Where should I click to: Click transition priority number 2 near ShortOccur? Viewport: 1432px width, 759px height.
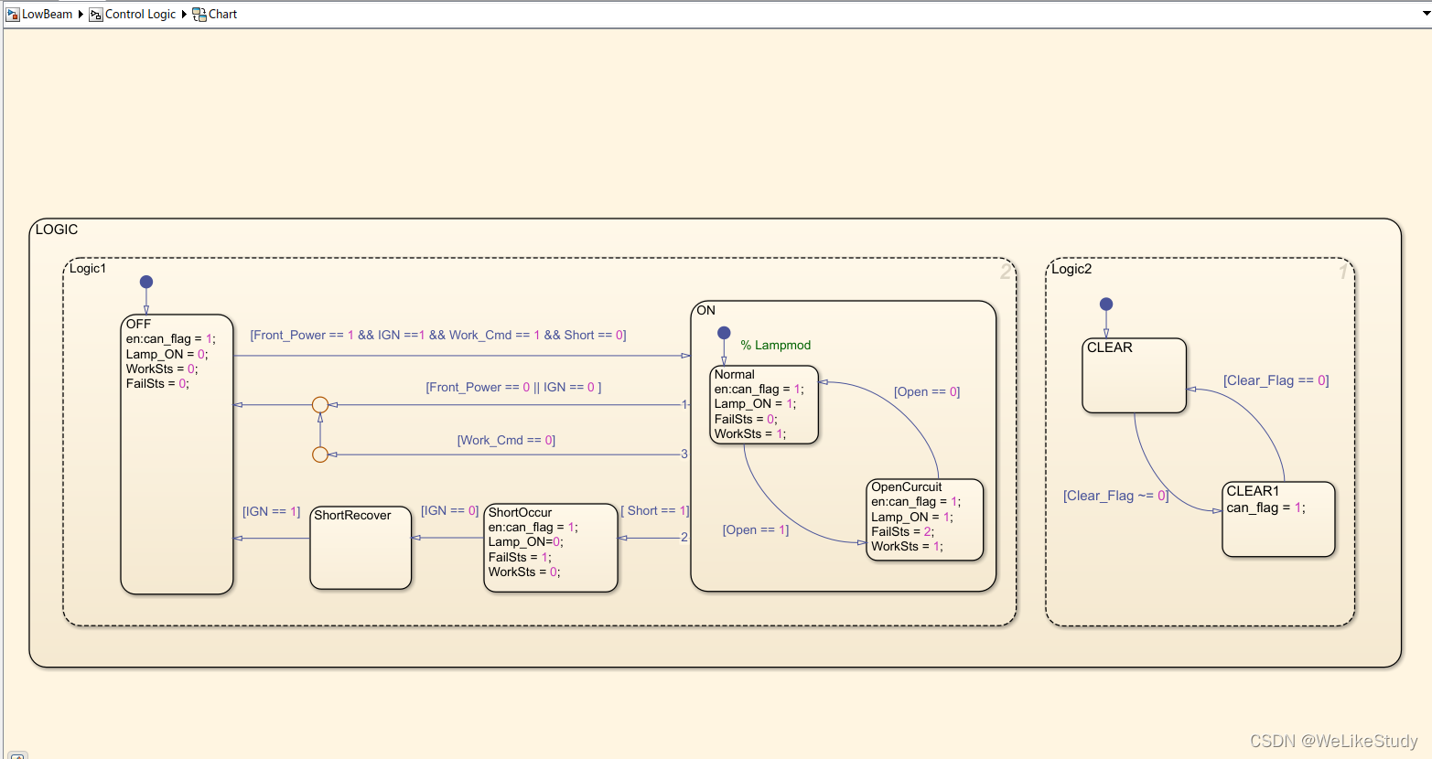click(684, 538)
